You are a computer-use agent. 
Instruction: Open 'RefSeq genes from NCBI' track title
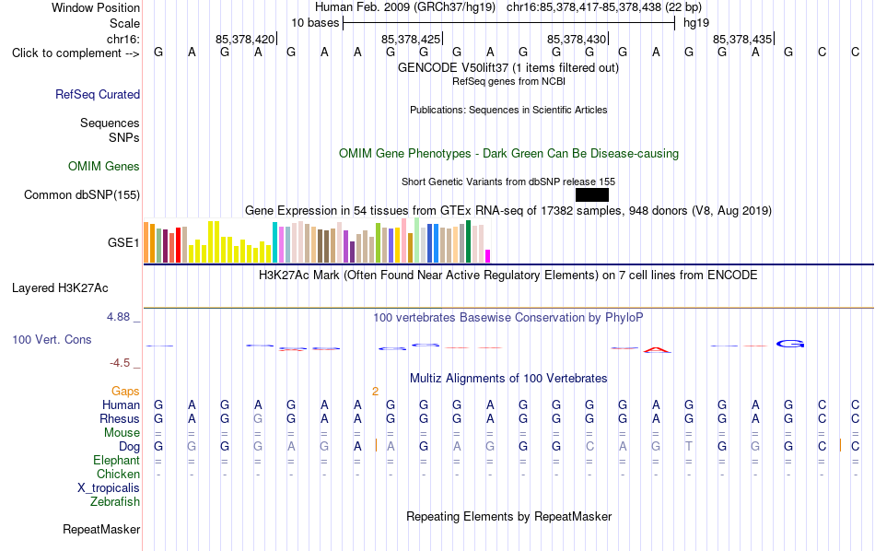click(x=508, y=81)
